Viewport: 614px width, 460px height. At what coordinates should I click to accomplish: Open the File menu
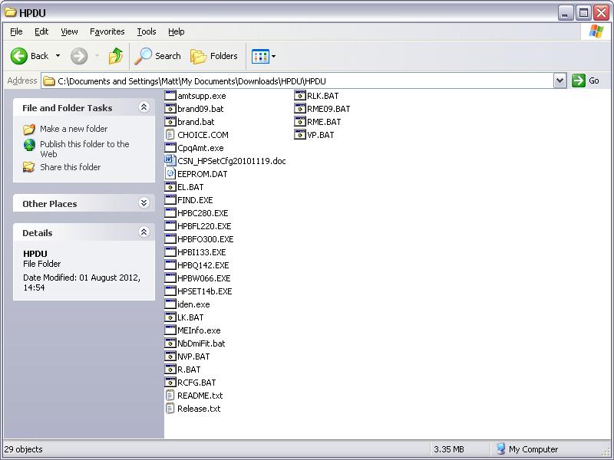16,31
